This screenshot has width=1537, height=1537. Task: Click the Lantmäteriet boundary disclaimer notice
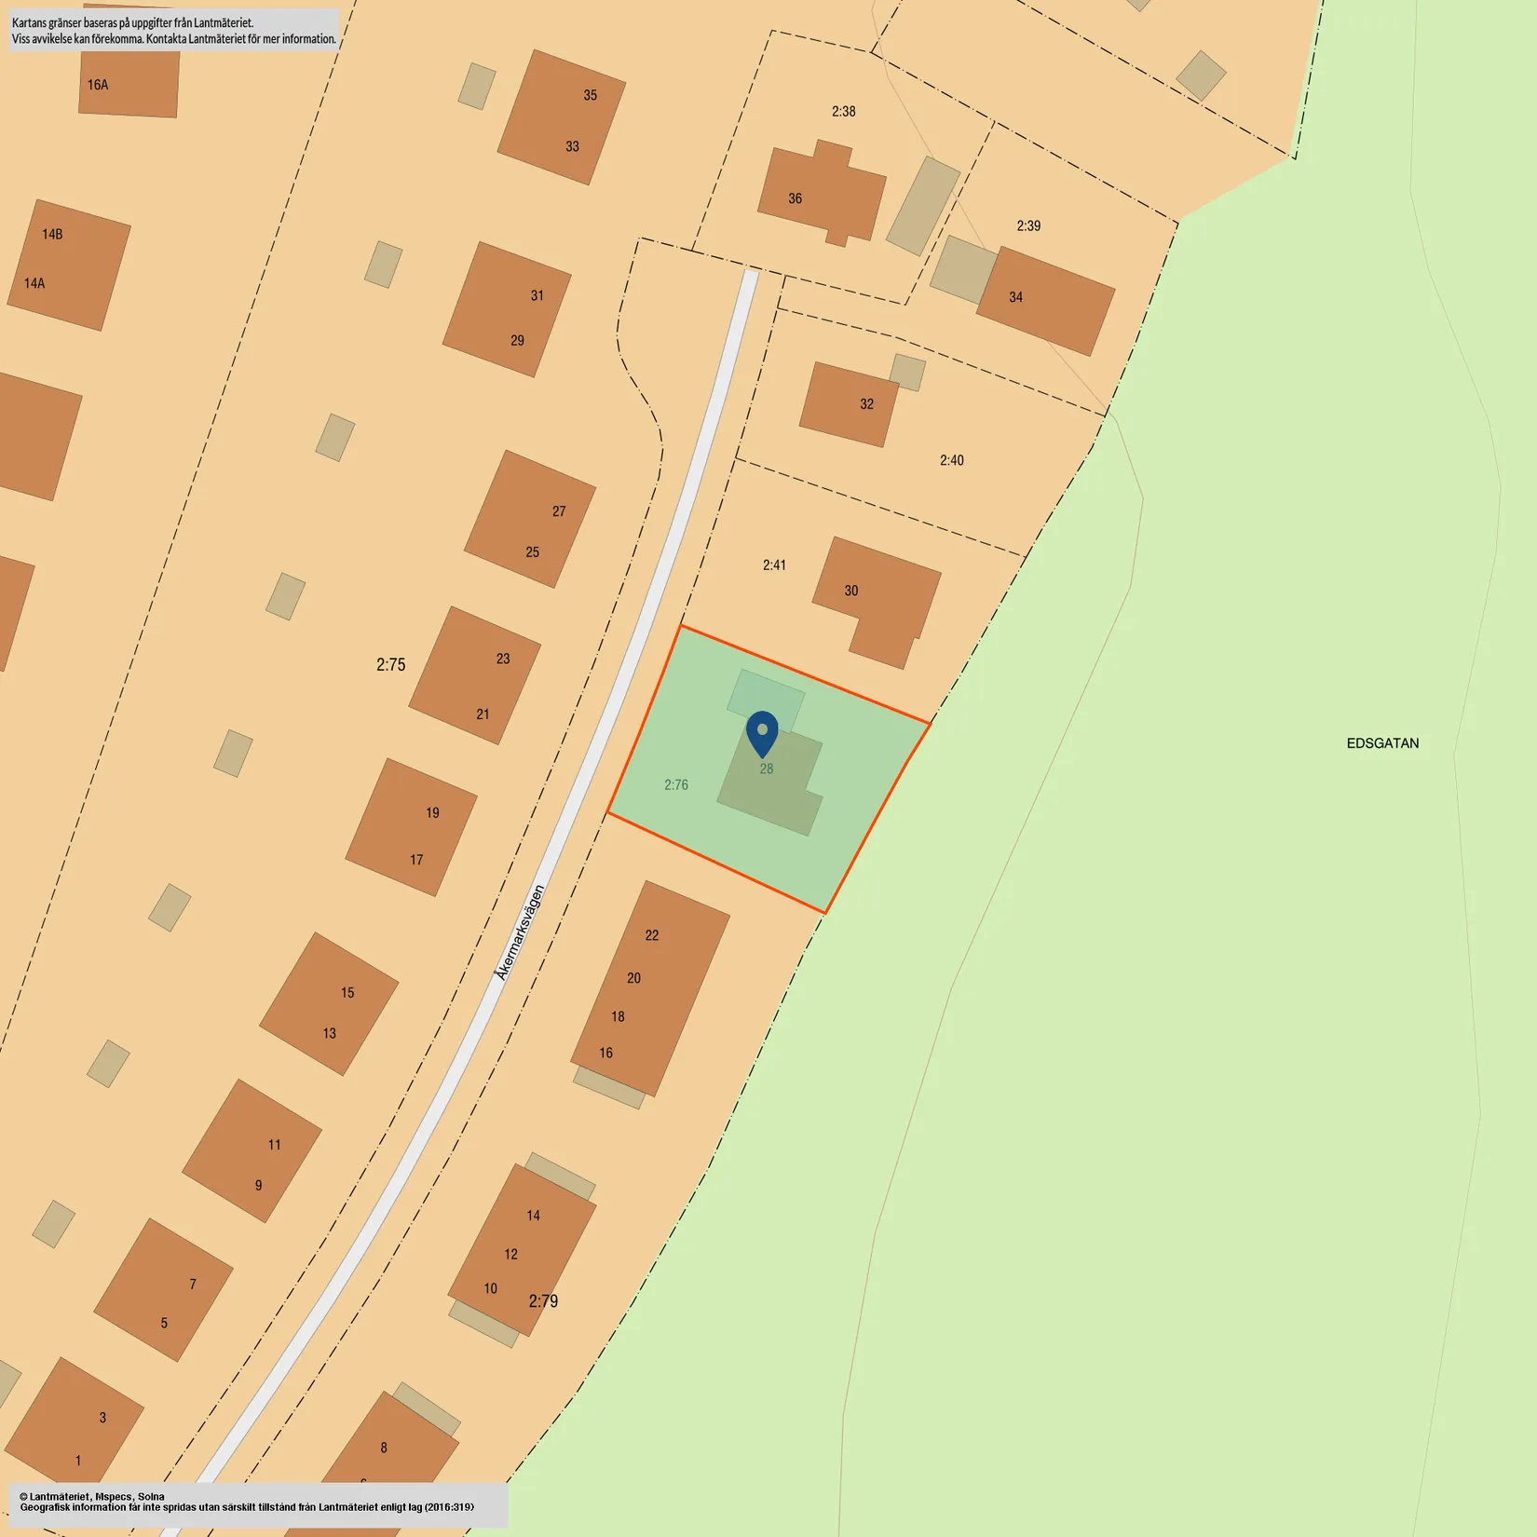click(x=174, y=31)
